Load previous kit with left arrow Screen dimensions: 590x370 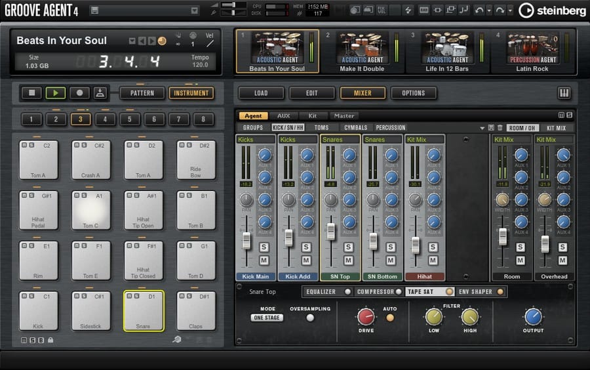tap(142, 41)
